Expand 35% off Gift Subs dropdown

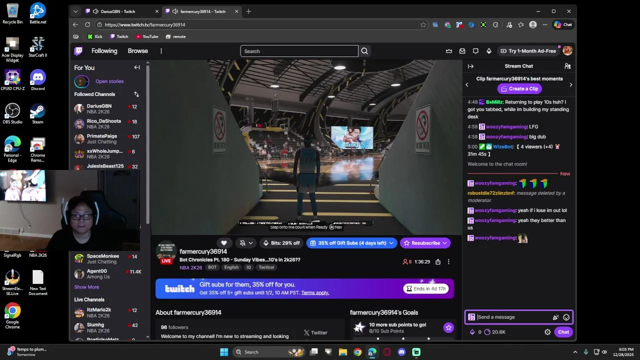pos(391,243)
